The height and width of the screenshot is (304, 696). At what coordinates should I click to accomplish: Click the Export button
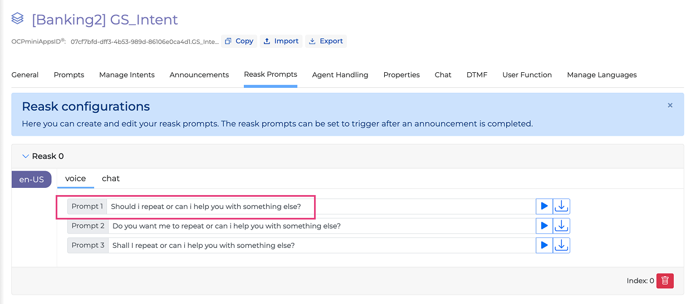(x=326, y=41)
